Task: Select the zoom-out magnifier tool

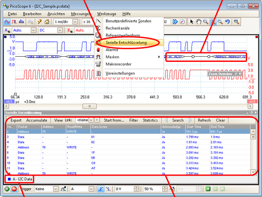Action: click(x=220, y=22)
